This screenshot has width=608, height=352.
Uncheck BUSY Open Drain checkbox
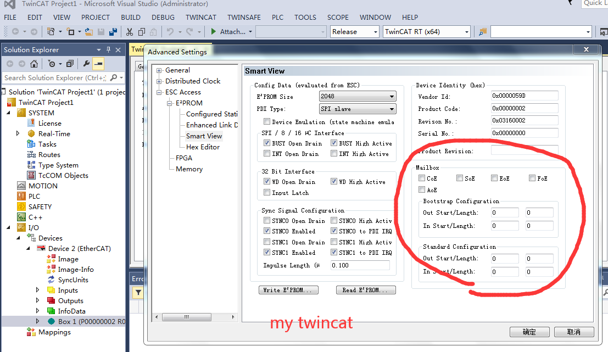pos(267,143)
